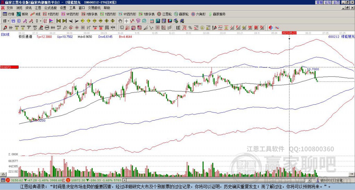The height and width of the screenshot is (190, 355).
Task: Click the percent sign drawing tool
Action: tap(190, 28)
